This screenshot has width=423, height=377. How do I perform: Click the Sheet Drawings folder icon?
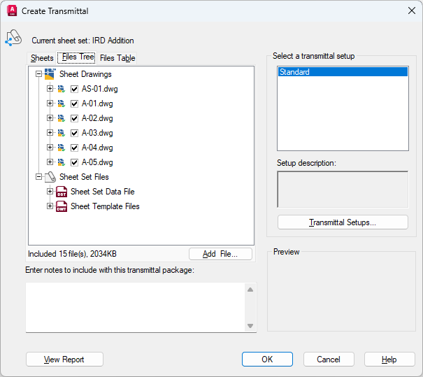[x=50, y=74]
